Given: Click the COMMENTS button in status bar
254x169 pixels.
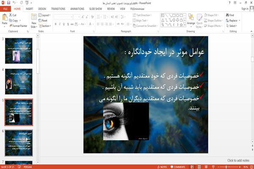Looking at the screenshot, I should pyautogui.click(x=178, y=167).
